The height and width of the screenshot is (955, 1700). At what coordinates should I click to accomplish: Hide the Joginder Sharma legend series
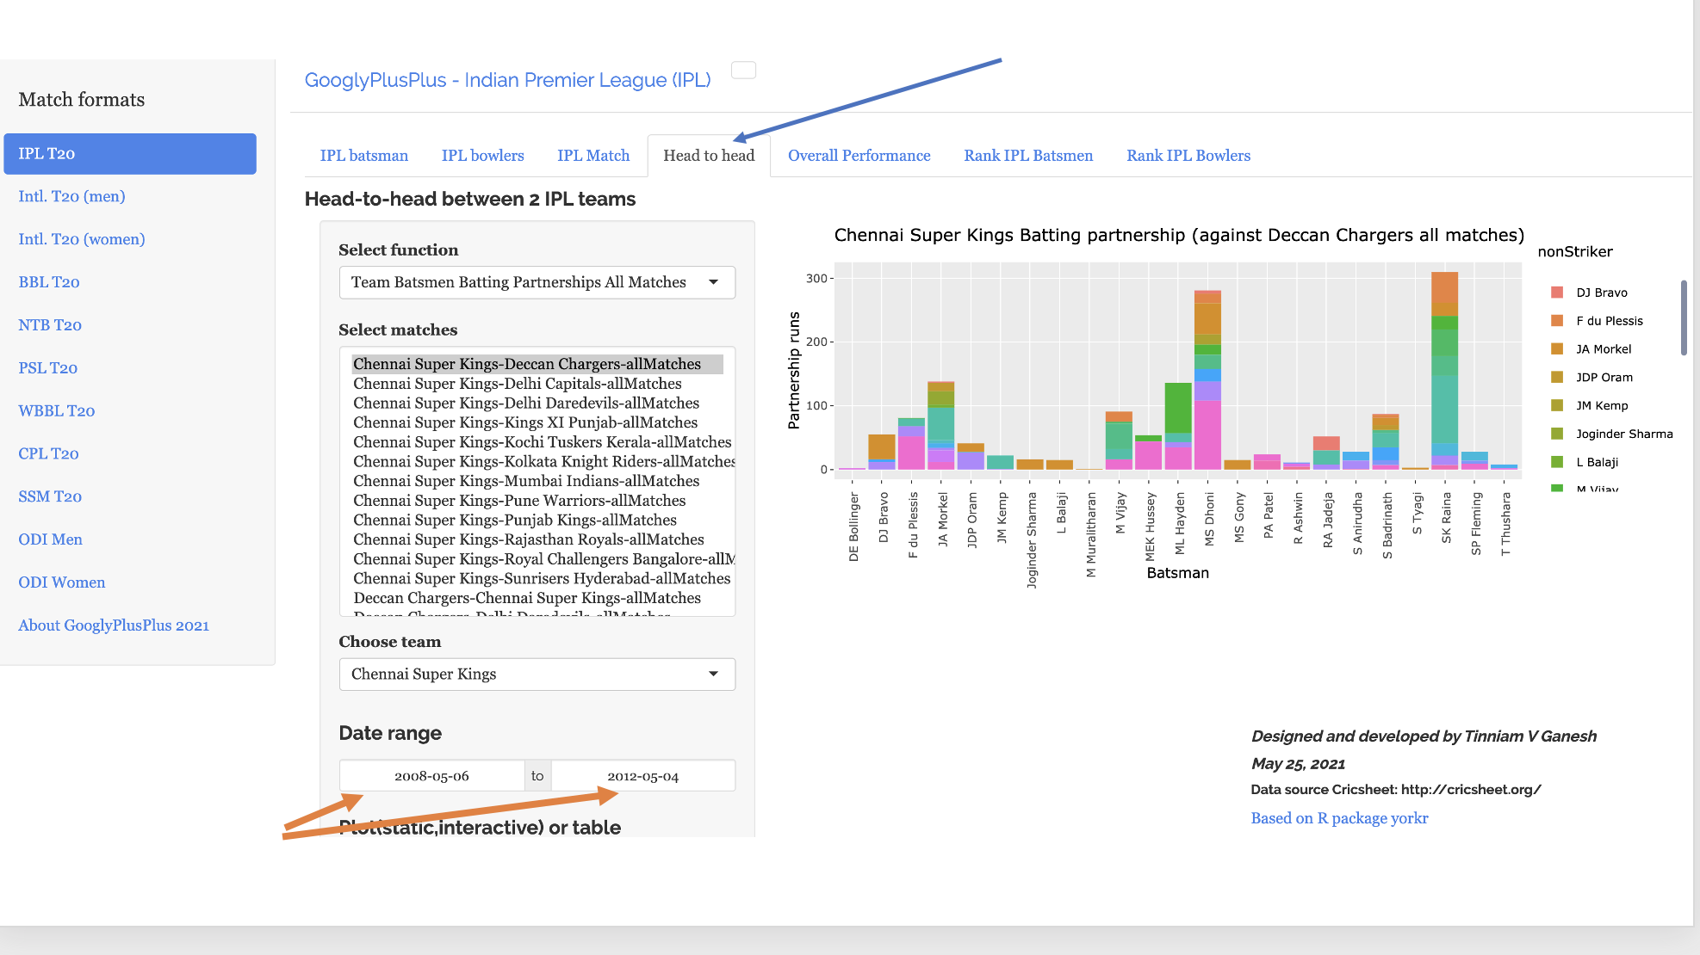[1622, 434]
